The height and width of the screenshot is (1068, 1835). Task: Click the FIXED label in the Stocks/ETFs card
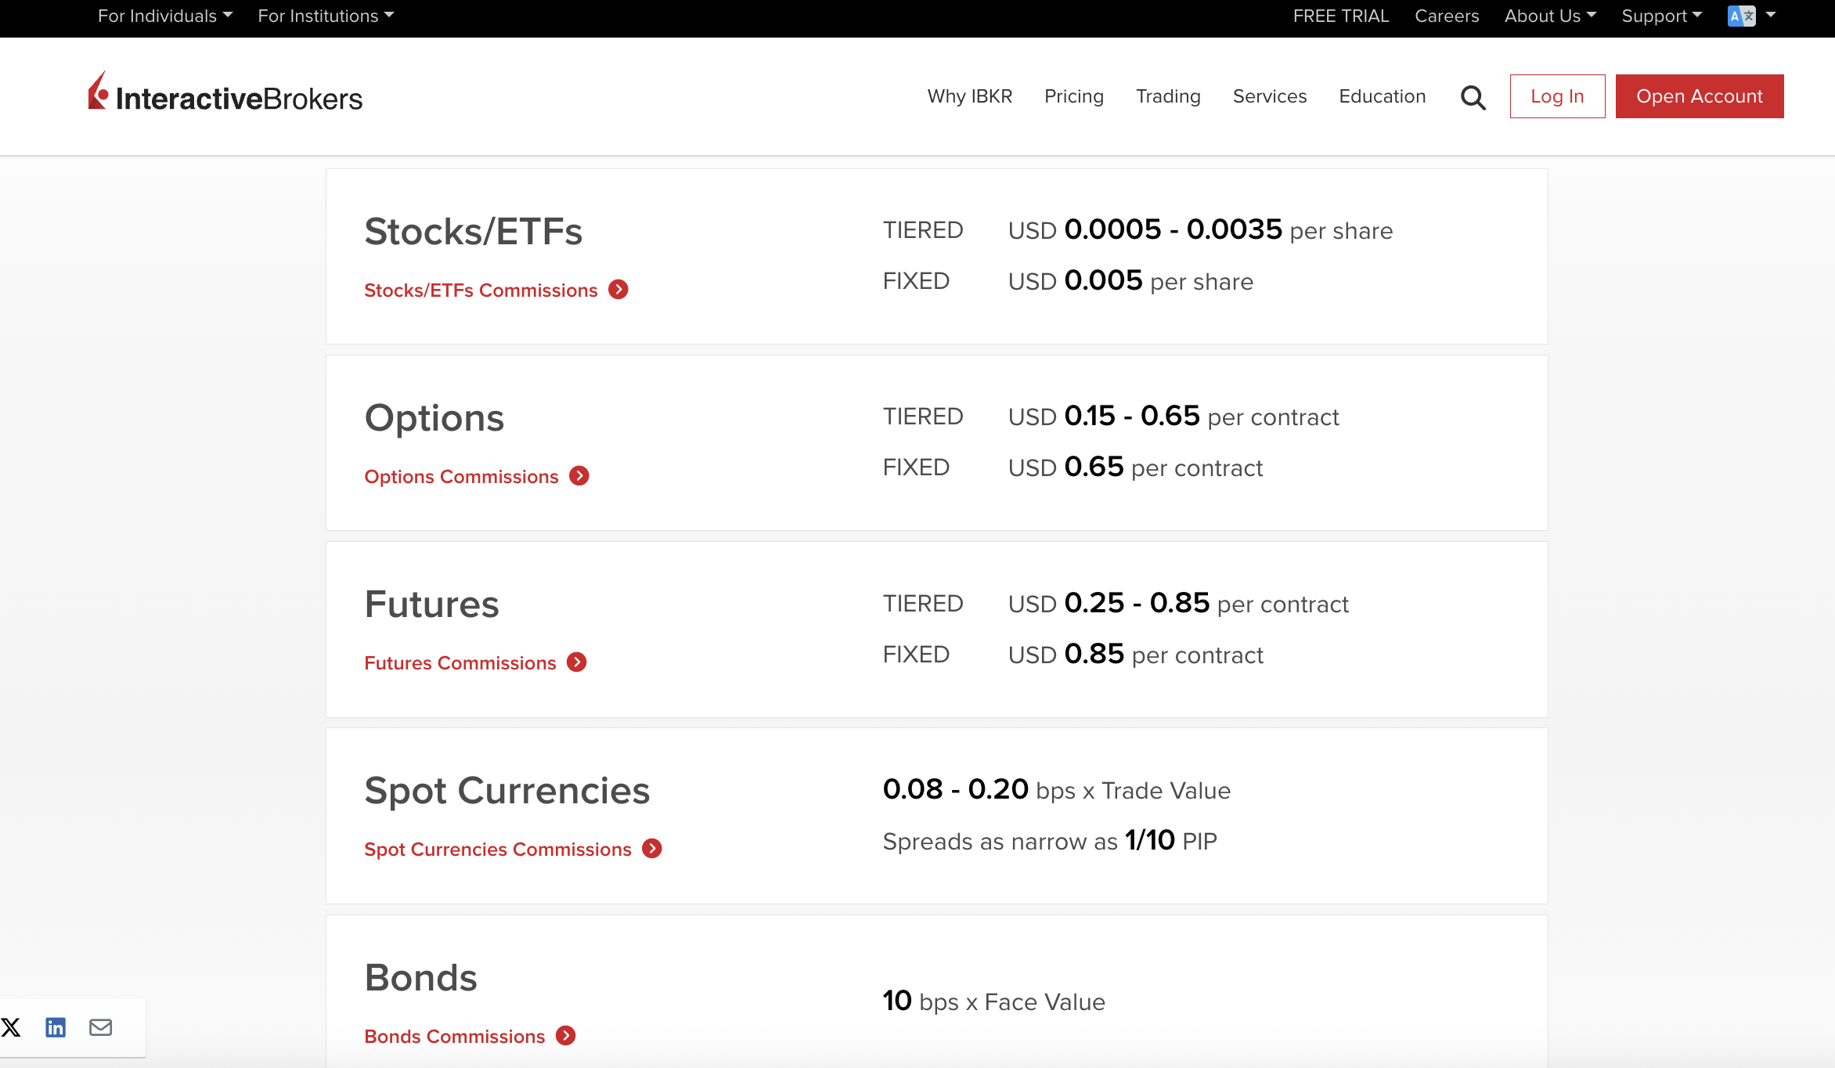916,281
